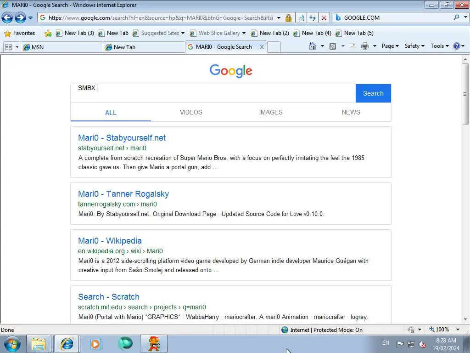Stop loading with the red X icon

point(324,18)
